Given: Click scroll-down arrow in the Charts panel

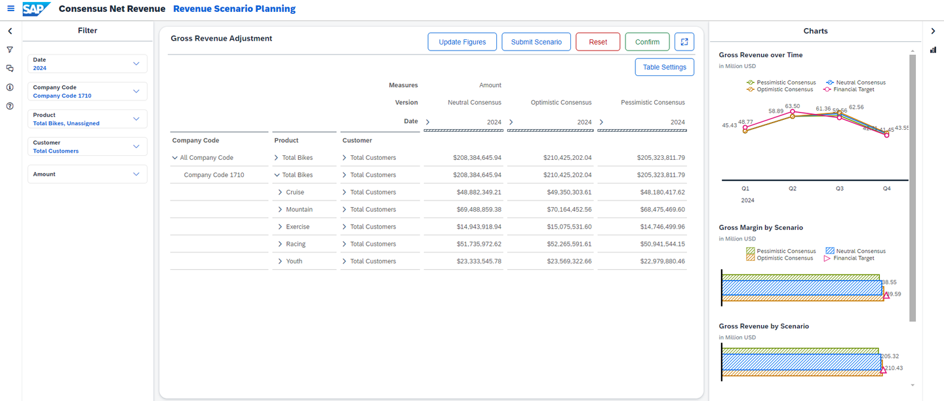Looking at the screenshot, I should 912,385.
